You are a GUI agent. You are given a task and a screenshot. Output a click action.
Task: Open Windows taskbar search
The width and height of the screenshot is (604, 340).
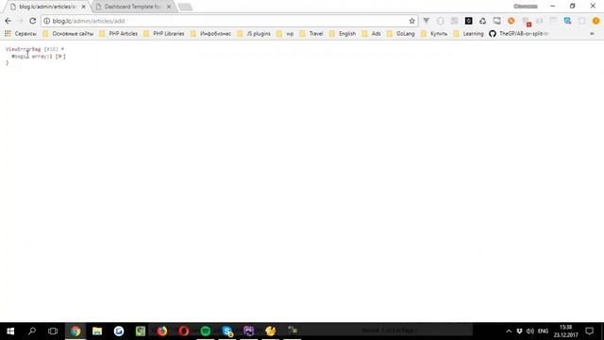(32, 331)
